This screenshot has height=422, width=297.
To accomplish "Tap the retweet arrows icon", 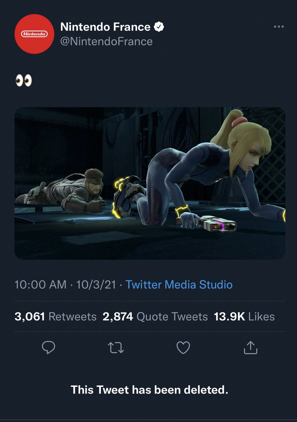I will point(115,348).
